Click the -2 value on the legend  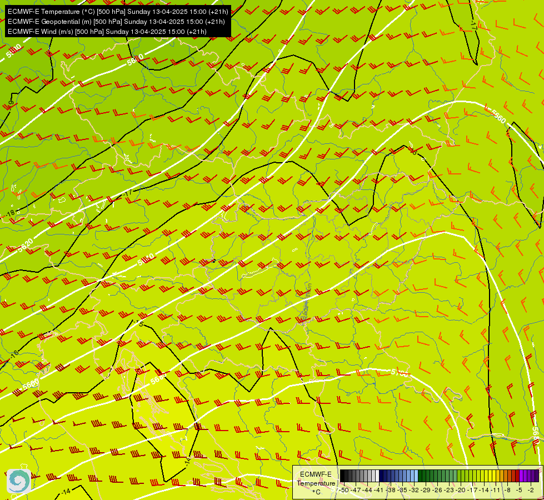coord(531,491)
